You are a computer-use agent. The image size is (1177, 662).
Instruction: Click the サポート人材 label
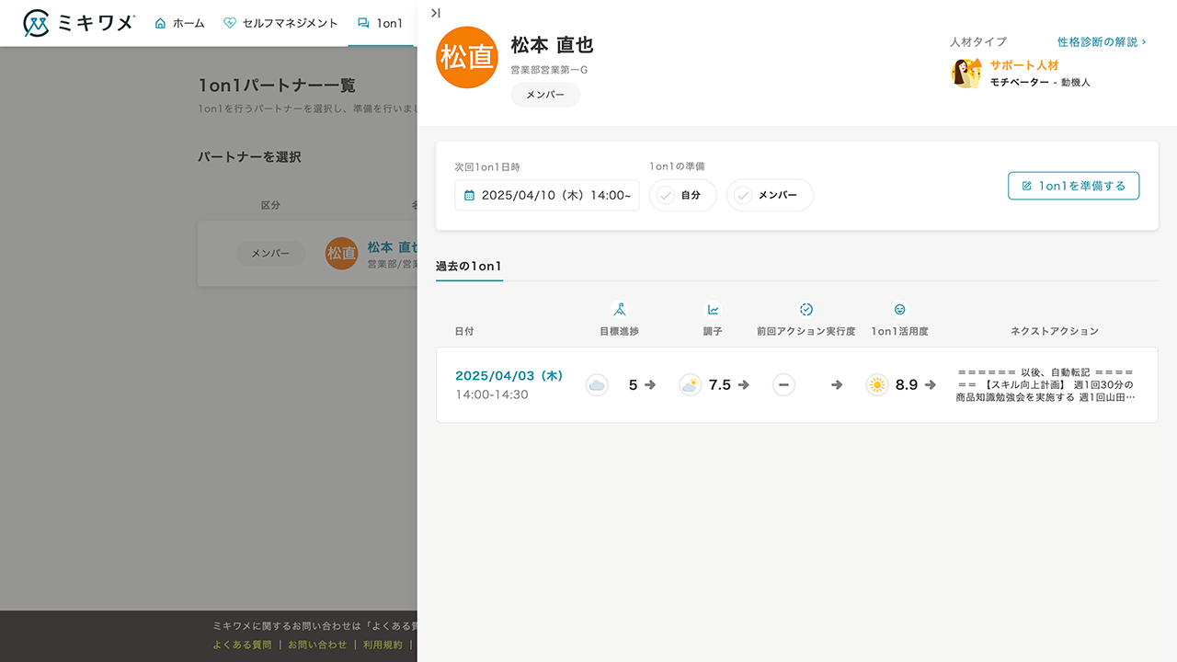(1024, 65)
